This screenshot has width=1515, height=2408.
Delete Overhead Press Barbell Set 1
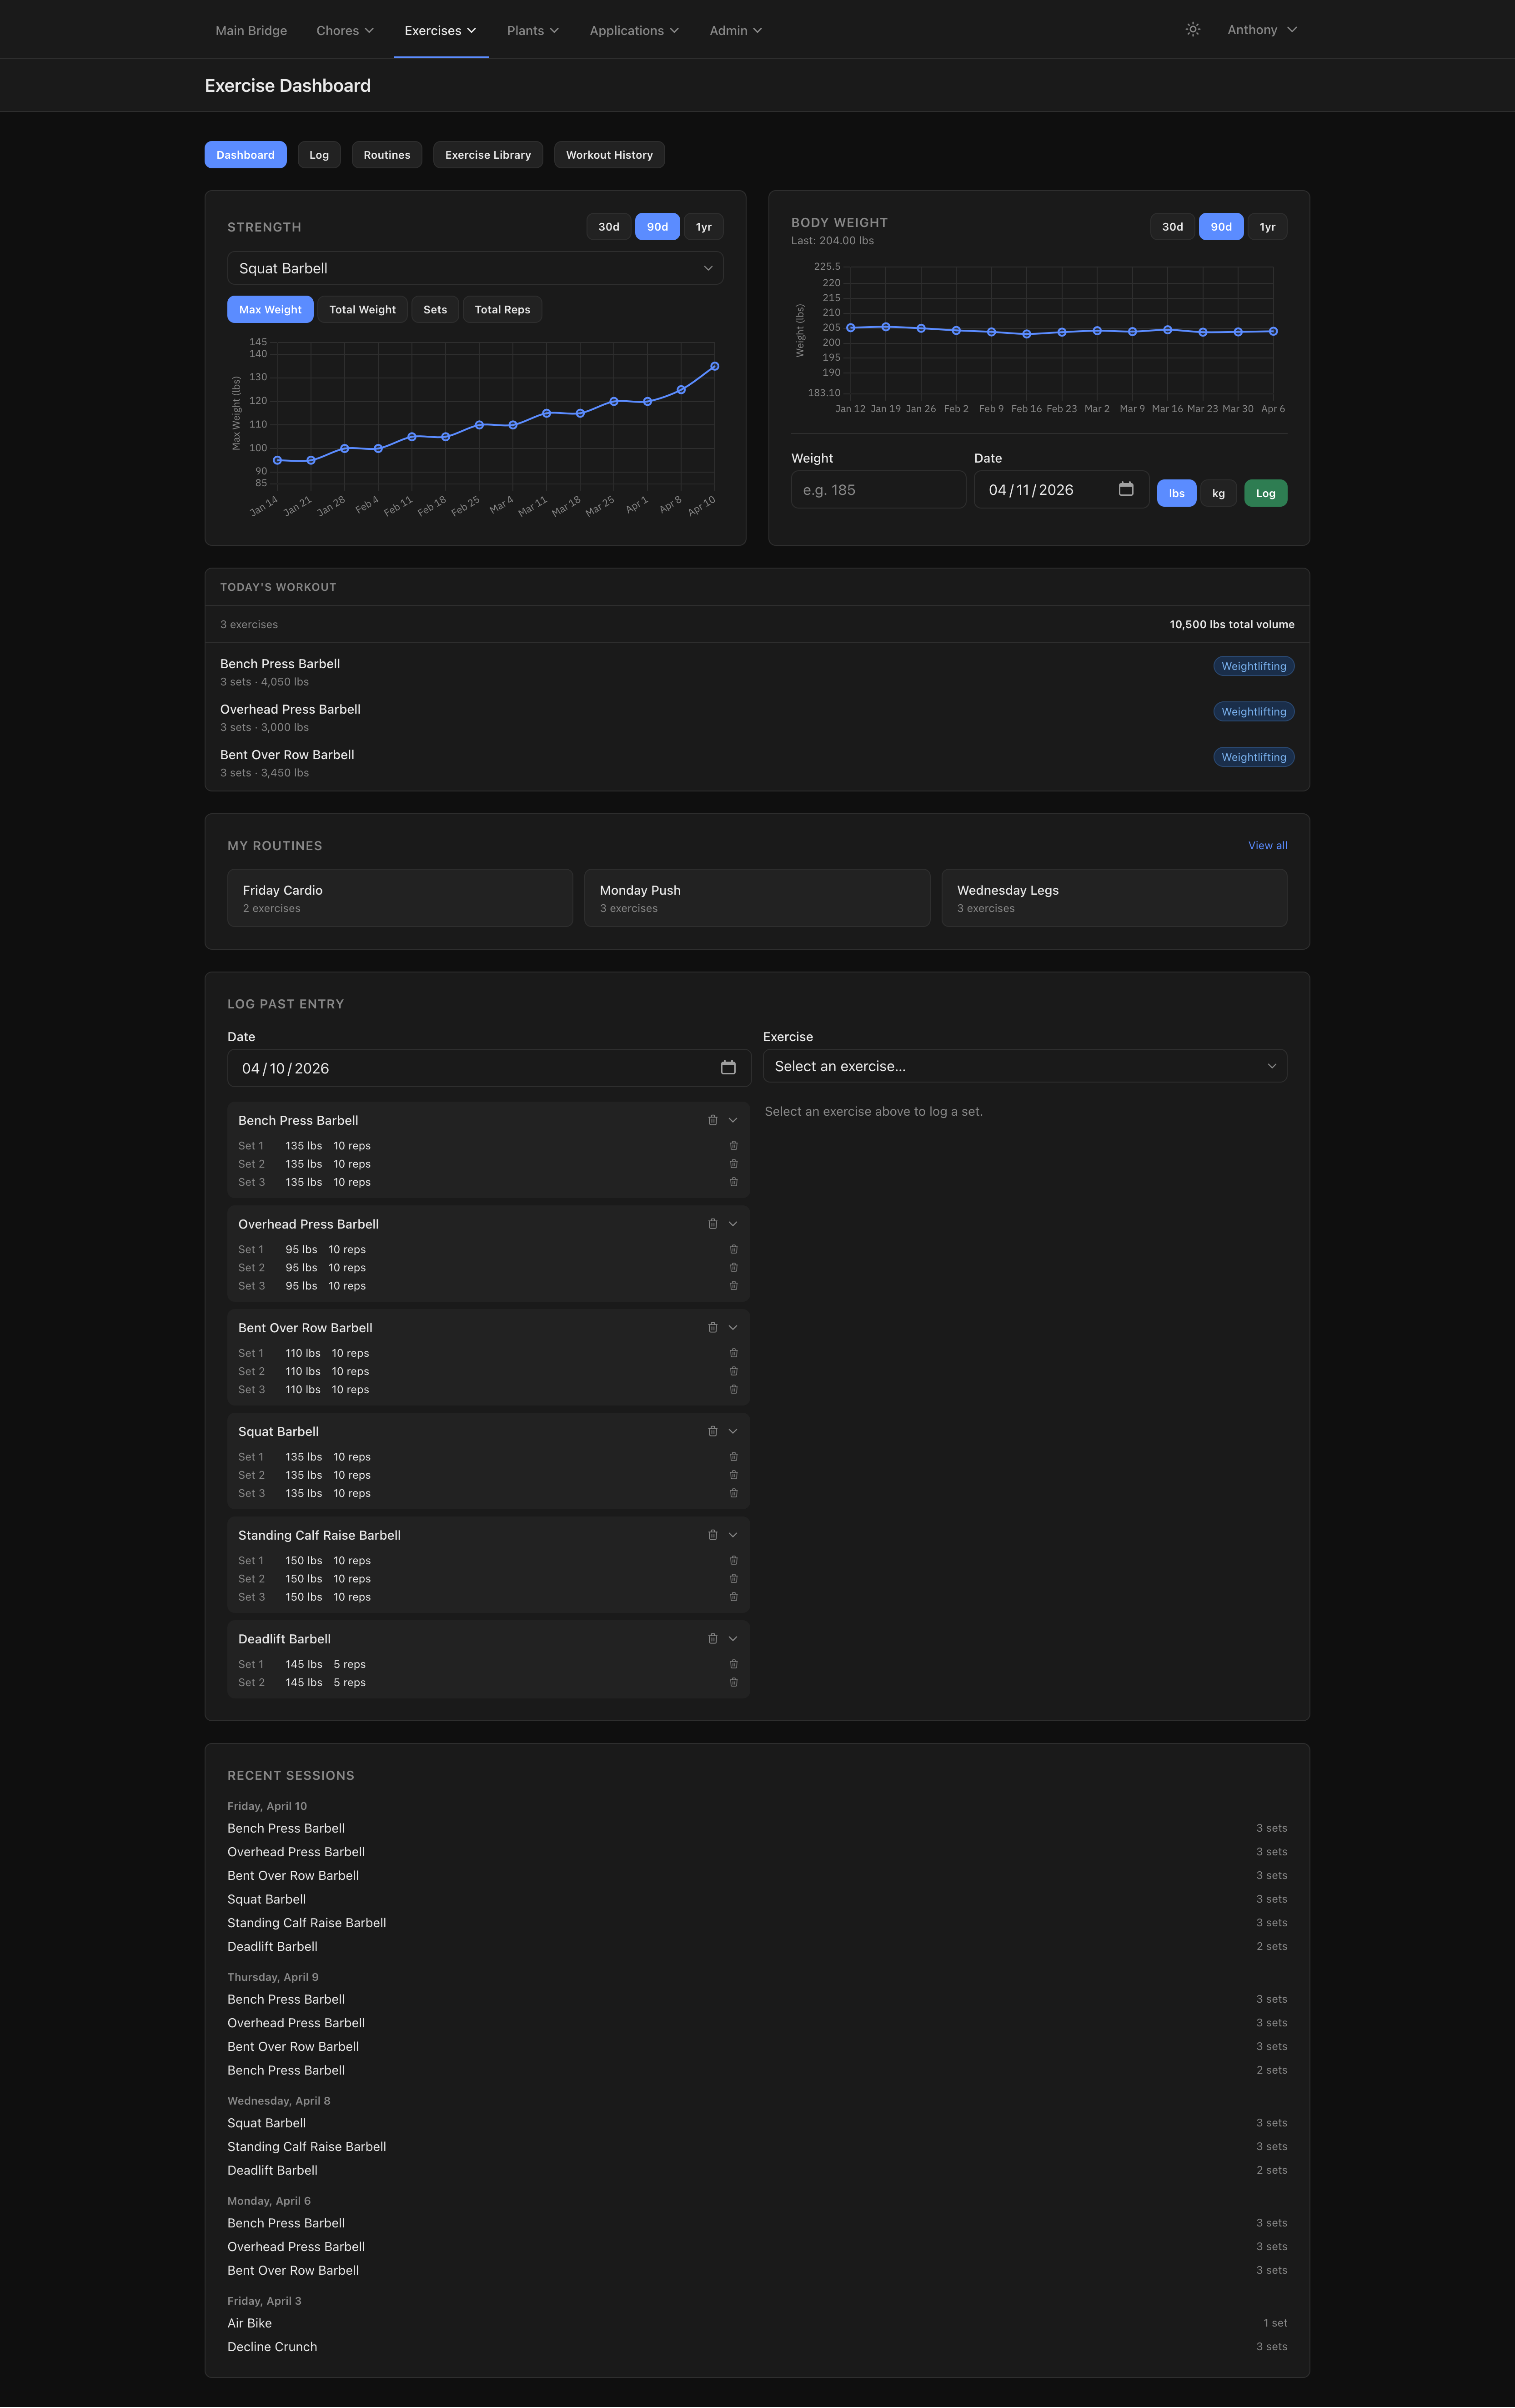coord(733,1249)
